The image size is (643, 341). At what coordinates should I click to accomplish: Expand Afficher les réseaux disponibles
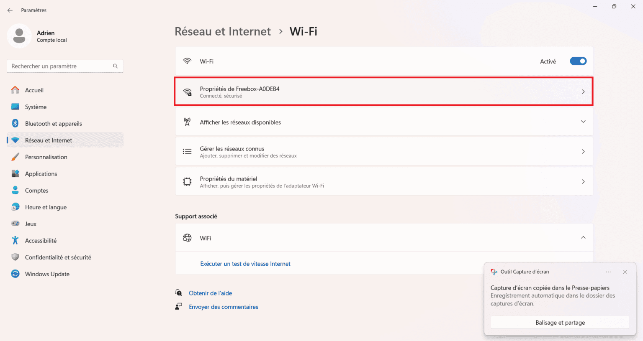point(583,122)
